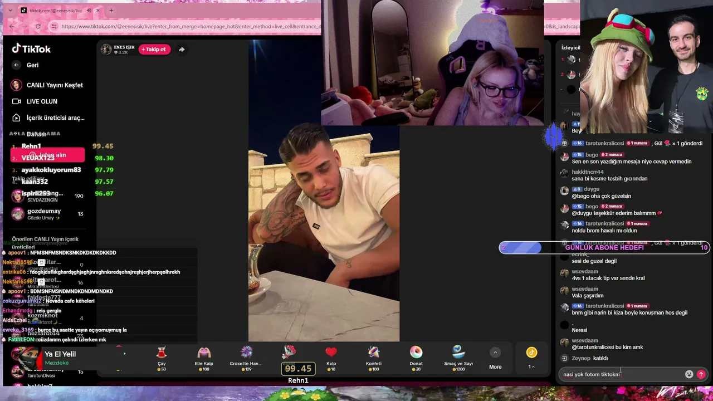This screenshot has width=713, height=401.
Task: Click the main live video stream
Action: [324, 190]
